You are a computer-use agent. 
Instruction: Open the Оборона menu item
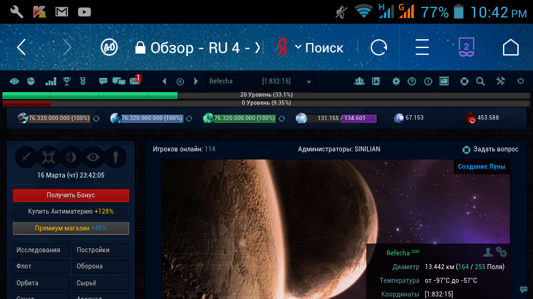click(101, 267)
